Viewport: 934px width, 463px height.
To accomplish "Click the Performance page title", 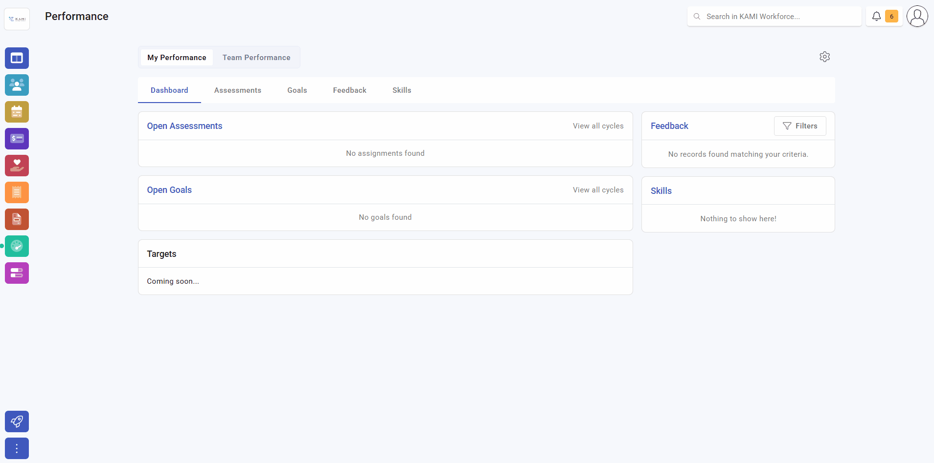I will 77,16.
